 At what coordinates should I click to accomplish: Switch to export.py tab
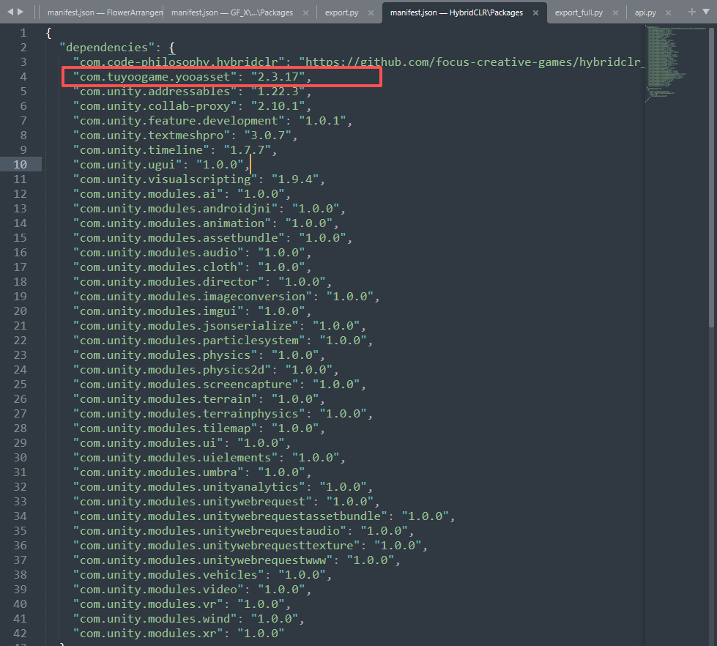click(x=341, y=12)
